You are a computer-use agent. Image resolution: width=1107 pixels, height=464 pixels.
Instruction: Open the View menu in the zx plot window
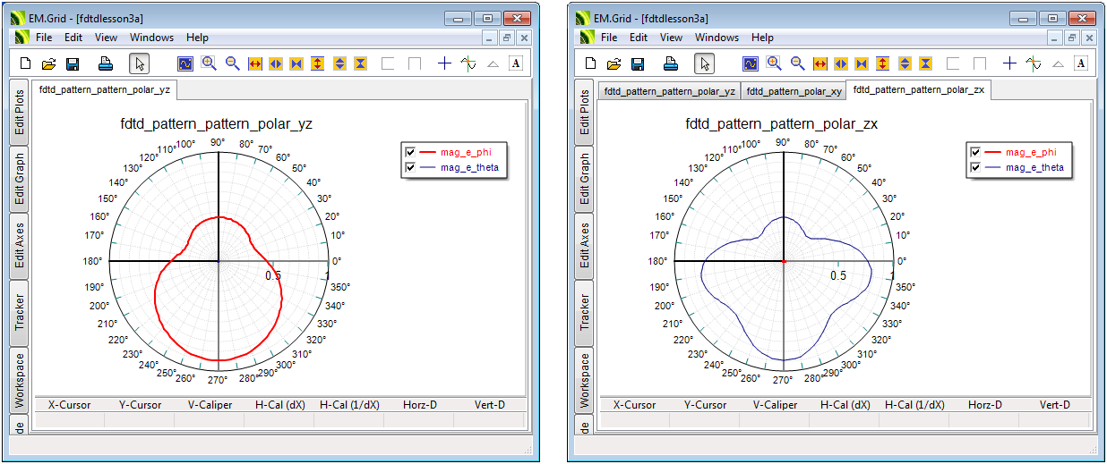pos(671,38)
